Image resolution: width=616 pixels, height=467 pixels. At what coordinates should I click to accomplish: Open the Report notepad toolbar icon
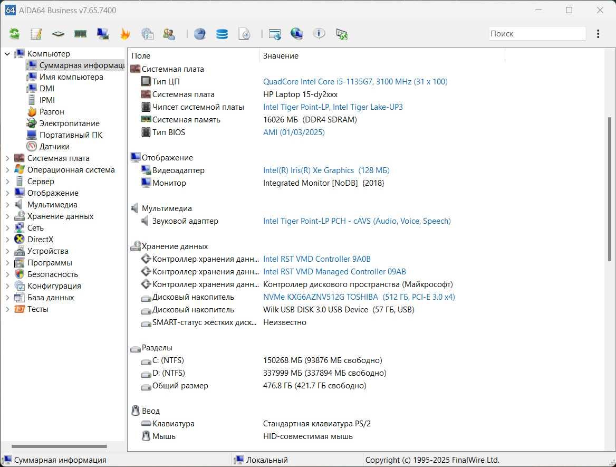pos(36,34)
